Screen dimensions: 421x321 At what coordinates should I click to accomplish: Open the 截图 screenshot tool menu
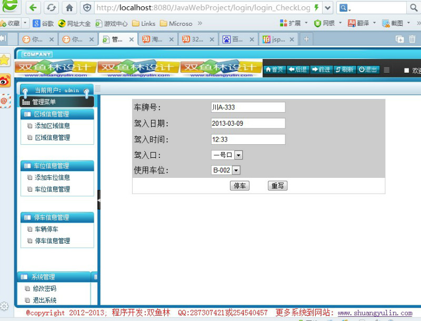[396, 23]
